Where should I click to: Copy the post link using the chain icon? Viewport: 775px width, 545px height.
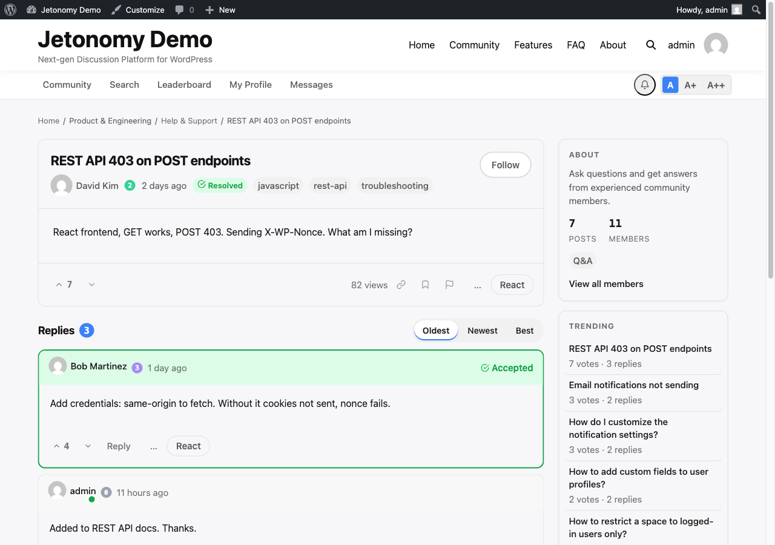pos(401,285)
